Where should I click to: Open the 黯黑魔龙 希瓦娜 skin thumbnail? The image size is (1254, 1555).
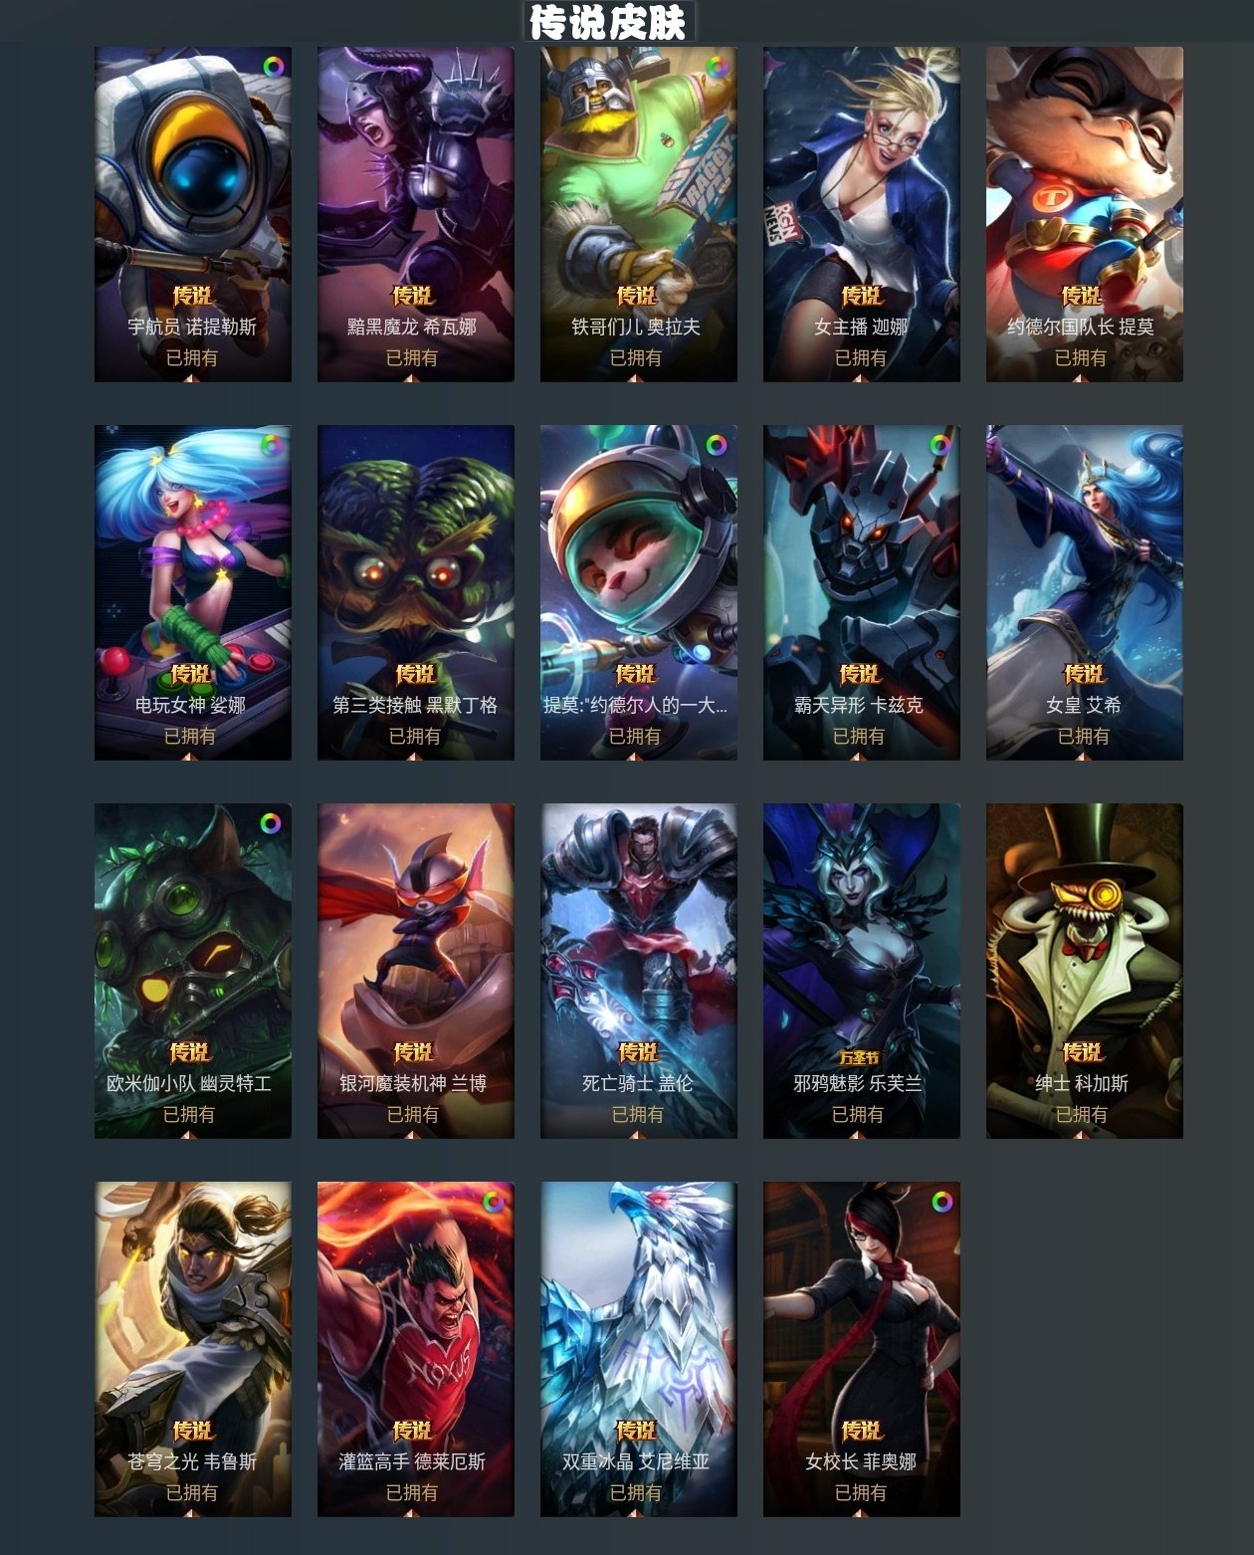point(416,214)
